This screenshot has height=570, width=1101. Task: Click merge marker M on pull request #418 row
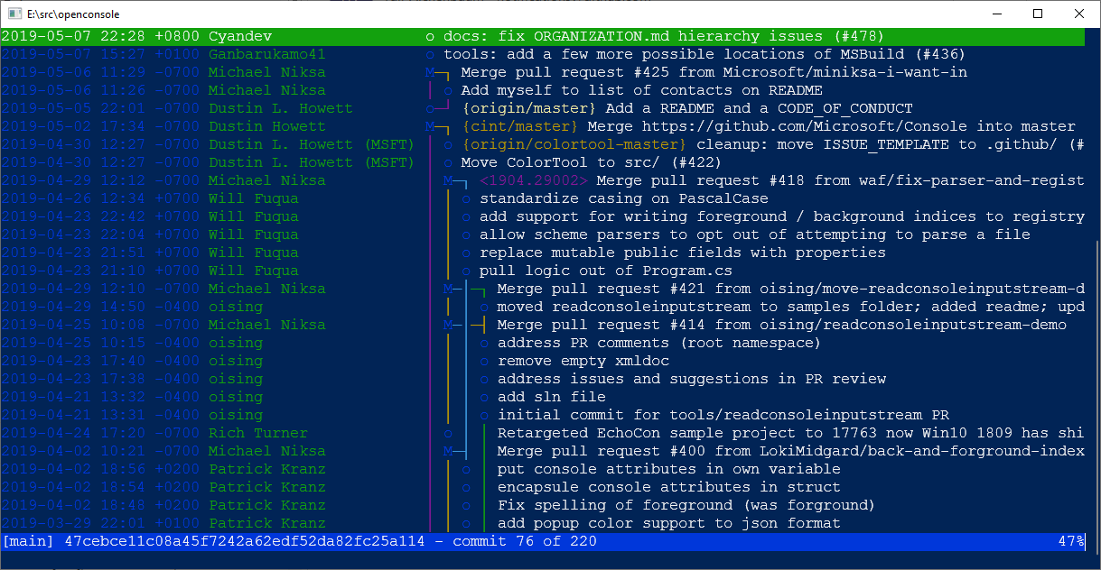448,180
